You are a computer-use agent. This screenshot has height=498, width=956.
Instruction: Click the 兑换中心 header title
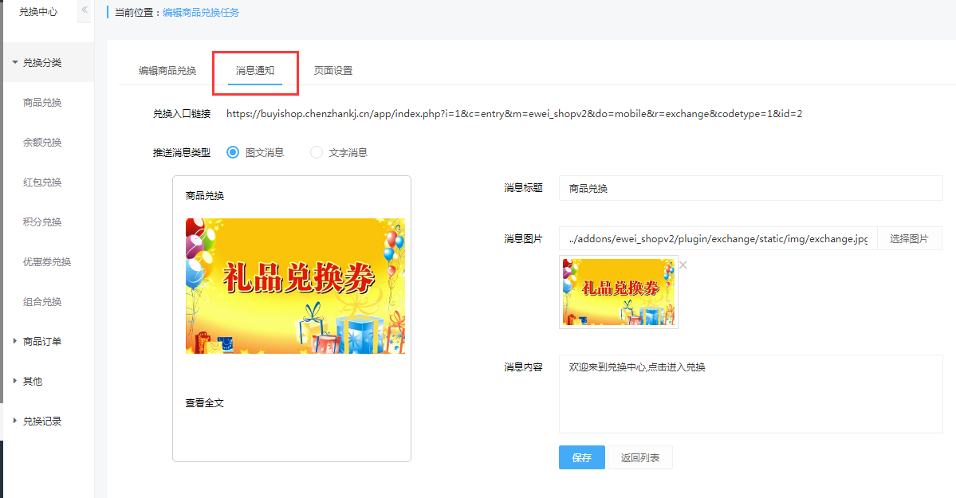tap(37, 12)
